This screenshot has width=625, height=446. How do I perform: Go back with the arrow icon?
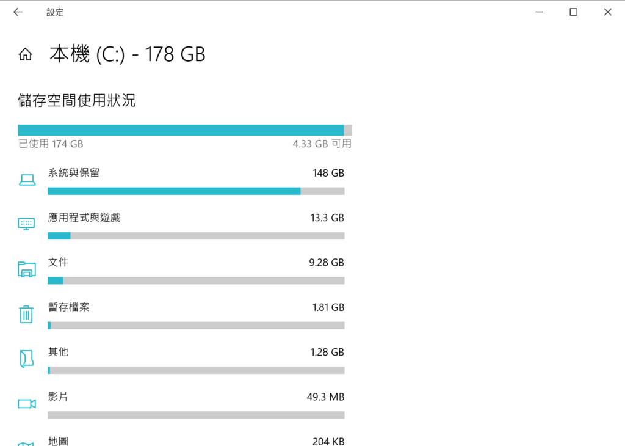tap(18, 12)
